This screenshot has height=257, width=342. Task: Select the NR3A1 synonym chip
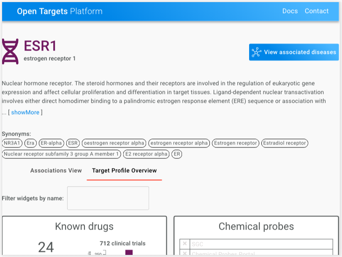[x=13, y=143]
